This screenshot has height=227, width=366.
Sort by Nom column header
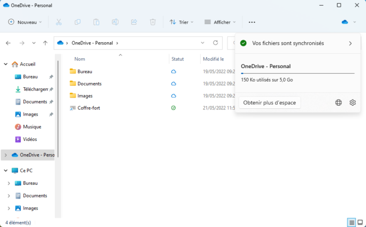pyautogui.click(x=80, y=59)
